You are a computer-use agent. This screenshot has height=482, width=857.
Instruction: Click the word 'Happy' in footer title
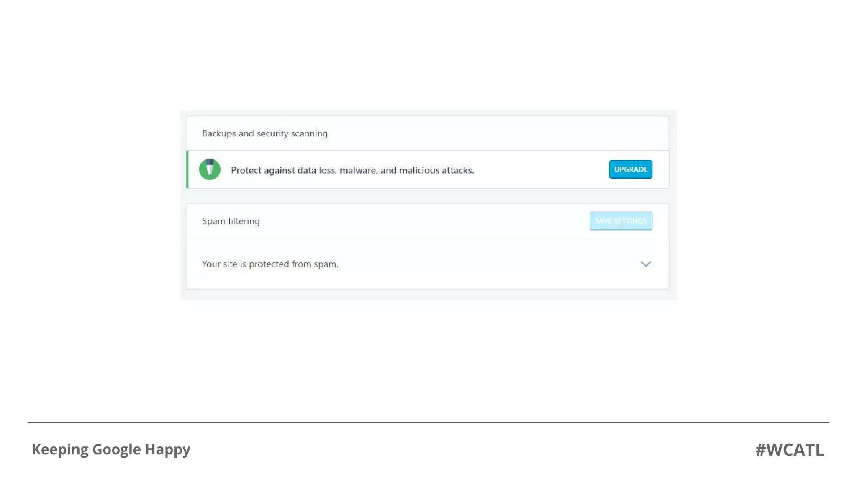pos(167,449)
